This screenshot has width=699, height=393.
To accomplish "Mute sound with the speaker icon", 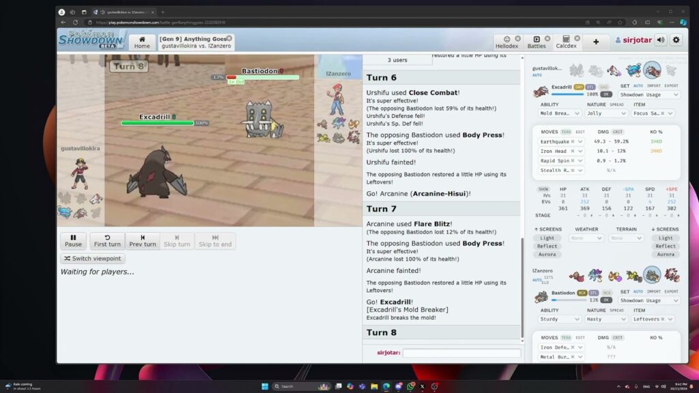I will click(x=659, y=40).
